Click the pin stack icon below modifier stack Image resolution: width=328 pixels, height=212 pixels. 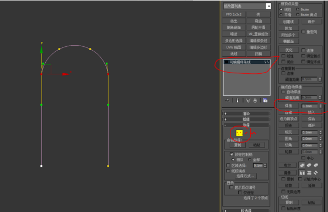tap(227, 100)
